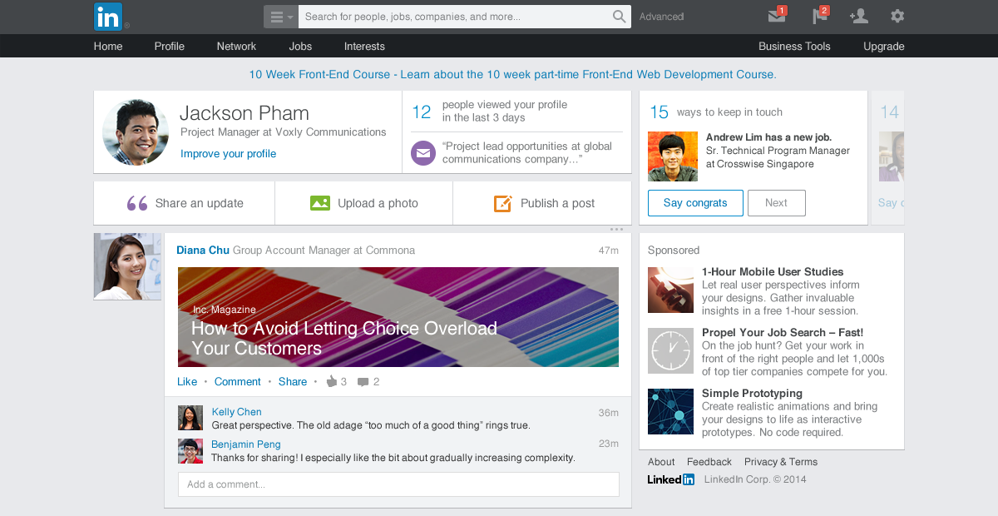Open 1-Hour Mobile User Studies ad

(x=773, y=272)
